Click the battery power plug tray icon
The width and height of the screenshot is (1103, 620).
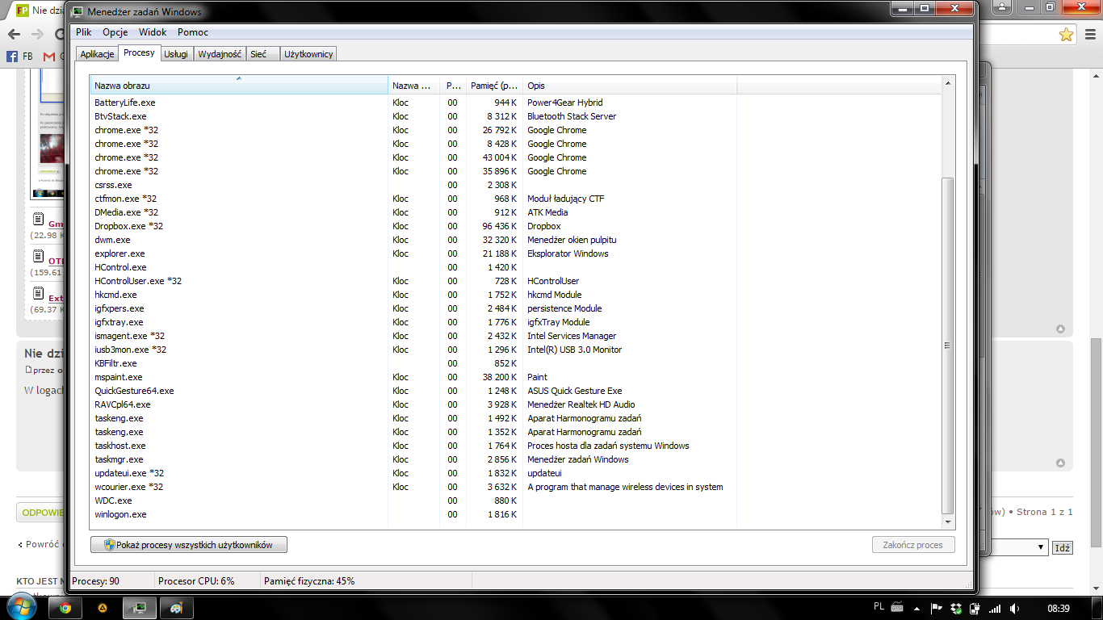(x=975, y=608)
